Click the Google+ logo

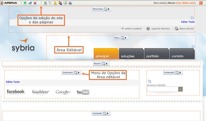(63, 92)
